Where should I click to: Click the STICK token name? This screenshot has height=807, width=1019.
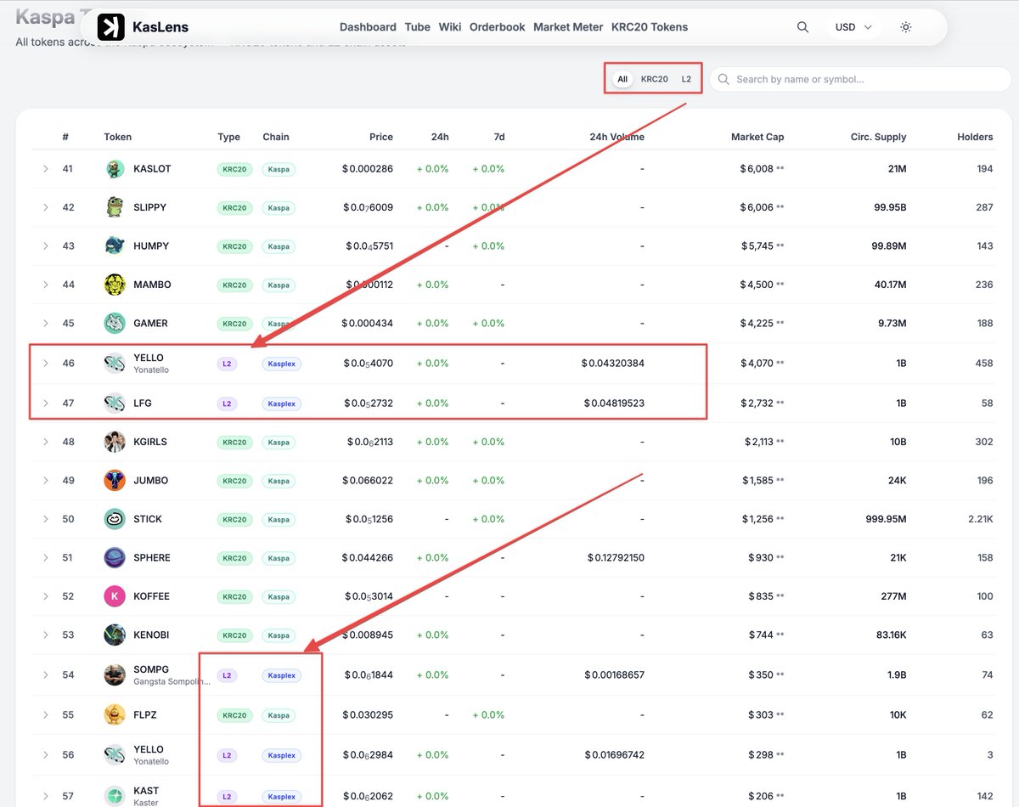[x=148, y=519]
